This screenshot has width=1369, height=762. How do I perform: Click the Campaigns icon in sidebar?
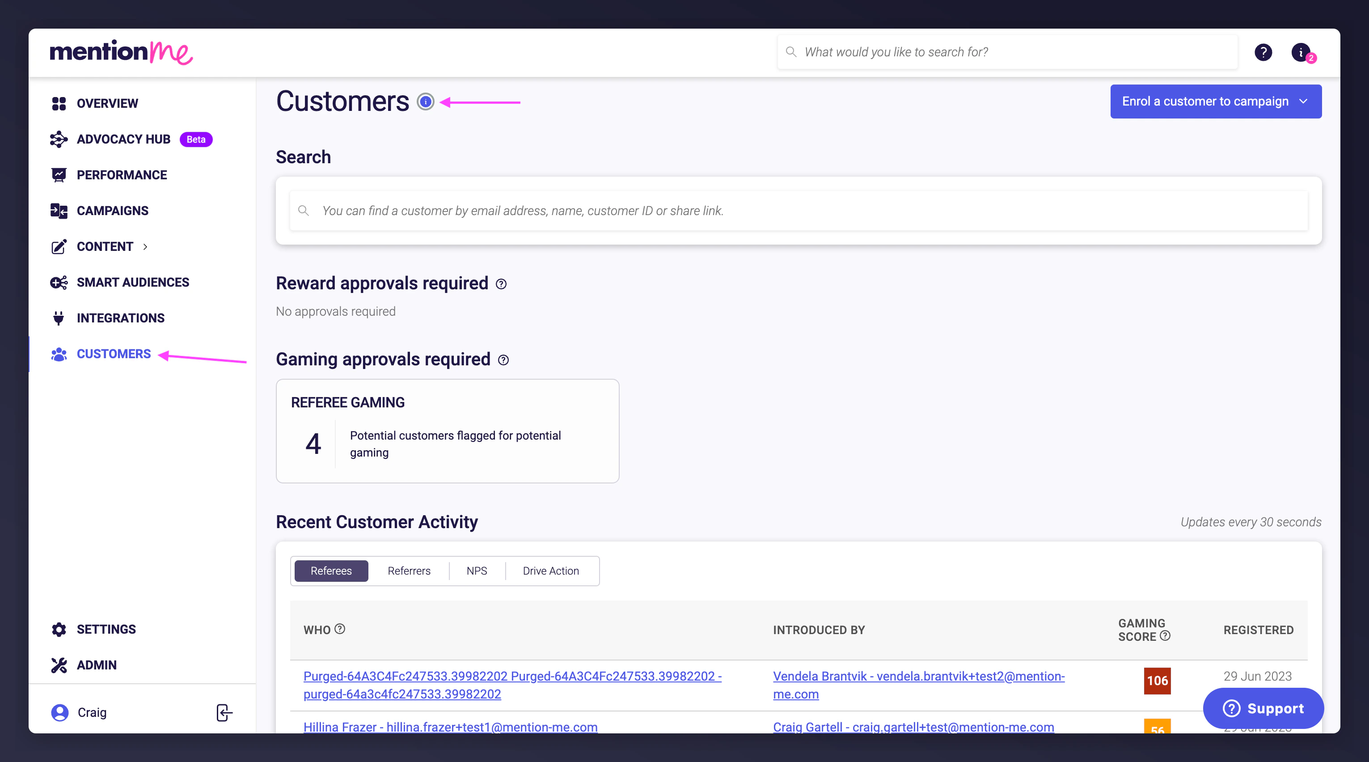coord(59,211)
